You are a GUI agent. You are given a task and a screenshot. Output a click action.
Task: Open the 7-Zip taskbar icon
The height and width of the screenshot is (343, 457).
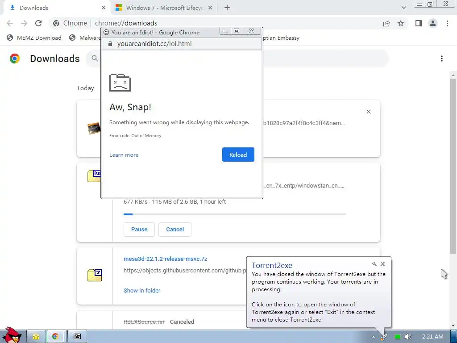[x=77, y=337]
